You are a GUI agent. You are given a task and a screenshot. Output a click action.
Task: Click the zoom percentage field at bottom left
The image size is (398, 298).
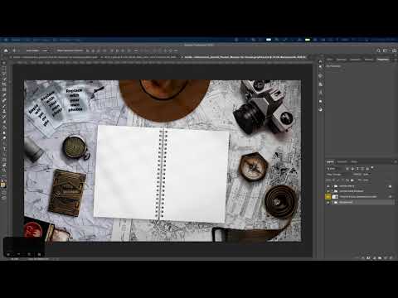14,259
